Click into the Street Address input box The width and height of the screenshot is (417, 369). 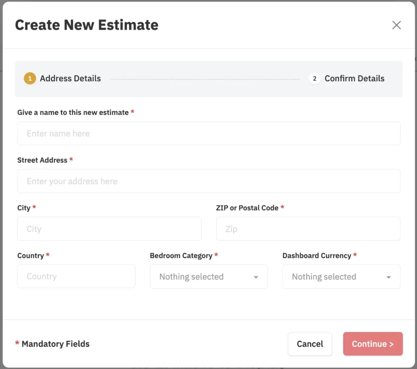pyautogui.click(x=208, y=181)
